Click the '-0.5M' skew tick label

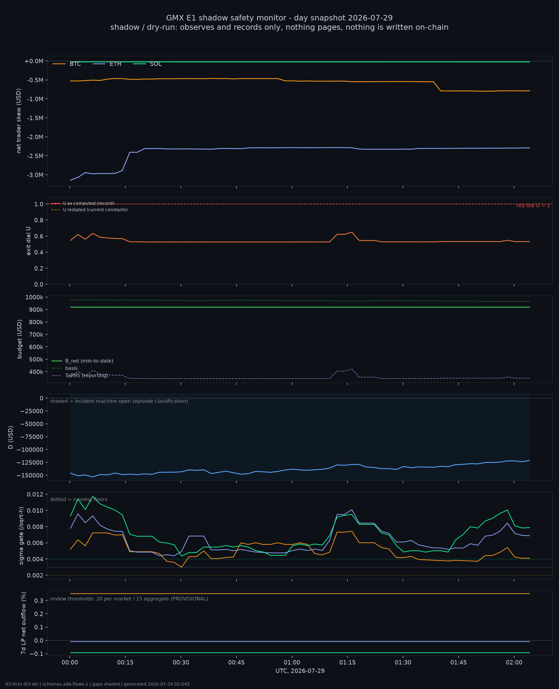[35, 80]
